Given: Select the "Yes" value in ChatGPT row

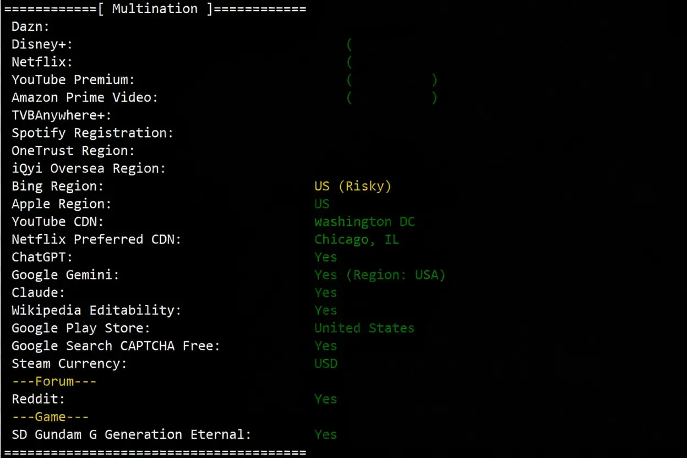Looking at the screenshot, I should pos(326,257).
